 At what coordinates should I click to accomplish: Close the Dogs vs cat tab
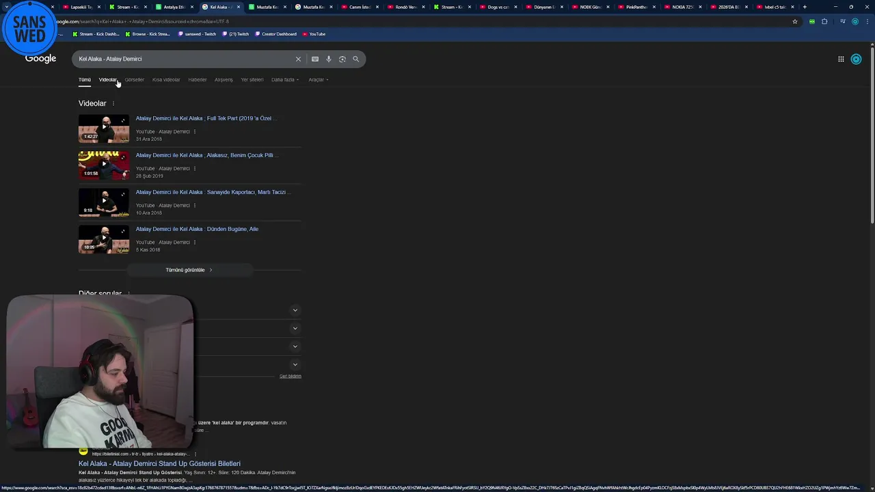514,7
